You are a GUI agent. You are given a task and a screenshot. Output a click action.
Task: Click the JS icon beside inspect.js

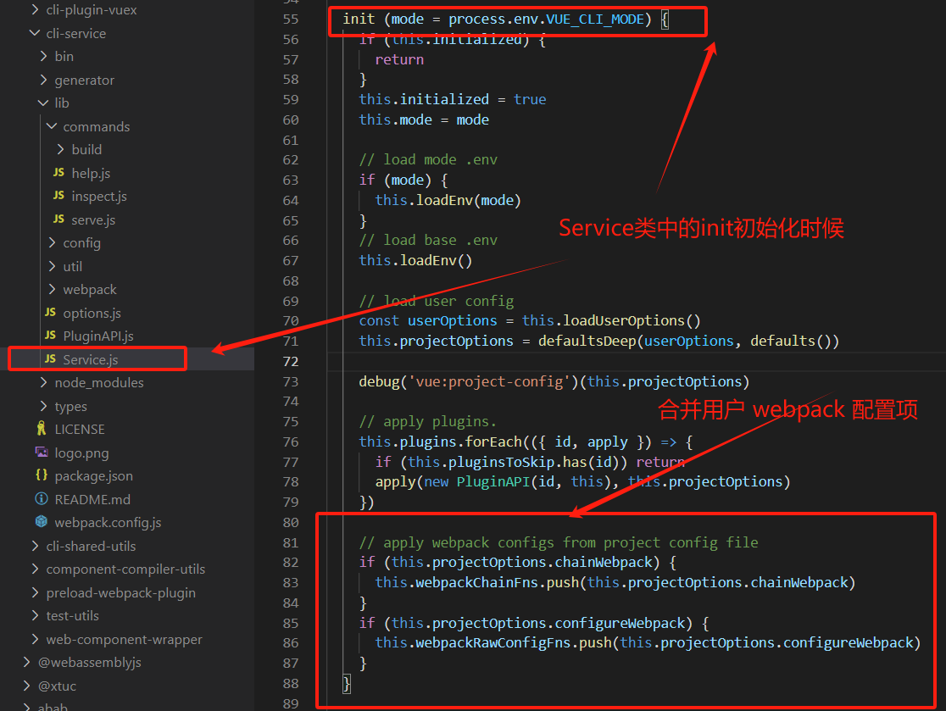[58, 196]
